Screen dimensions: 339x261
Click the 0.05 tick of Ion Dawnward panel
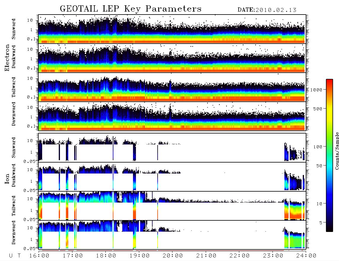coord(29,249)
